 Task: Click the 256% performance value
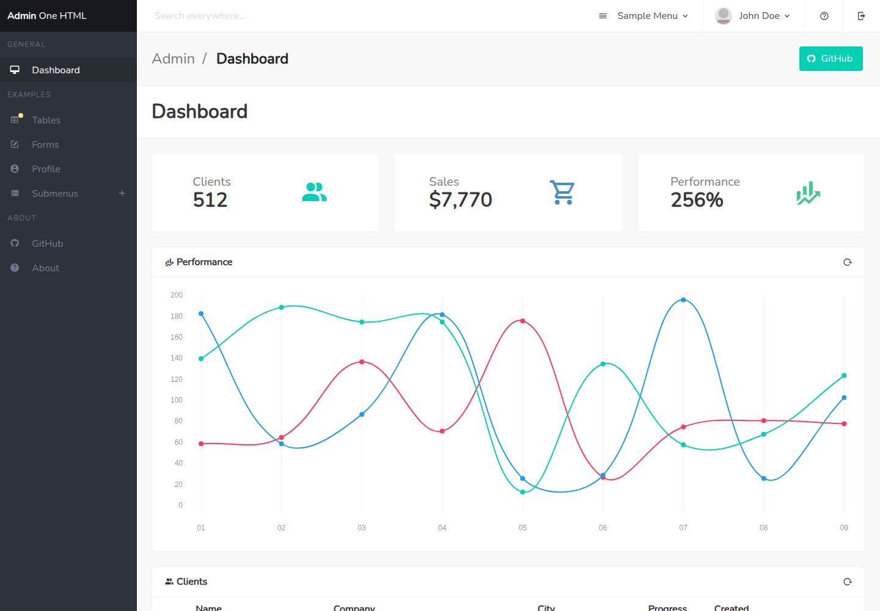click(x=697, y=200)
